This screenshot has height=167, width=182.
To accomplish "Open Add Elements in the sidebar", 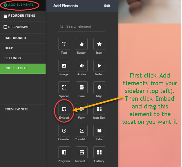I will (19, 5).
